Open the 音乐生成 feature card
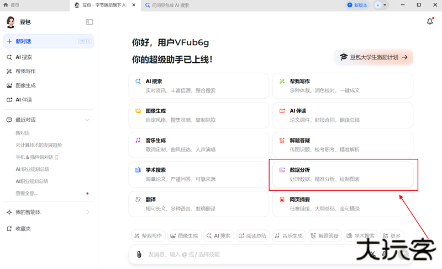 (199, 144)
